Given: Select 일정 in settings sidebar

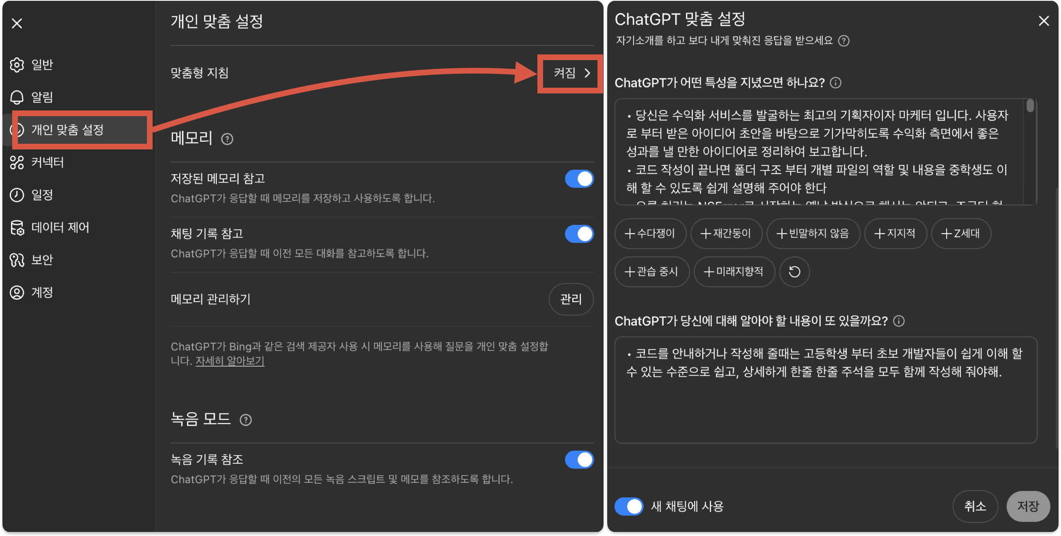Looking at the screenshot, I should pos(42,195).
